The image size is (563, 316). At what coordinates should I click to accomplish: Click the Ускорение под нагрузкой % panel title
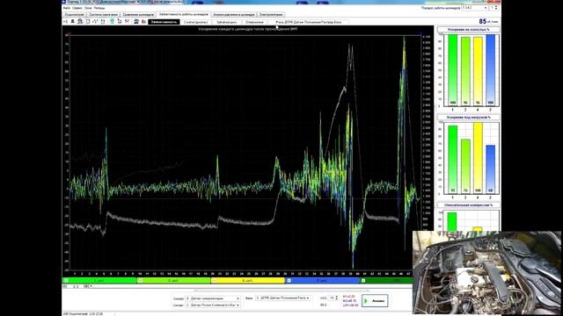click(x=468, y=117)
